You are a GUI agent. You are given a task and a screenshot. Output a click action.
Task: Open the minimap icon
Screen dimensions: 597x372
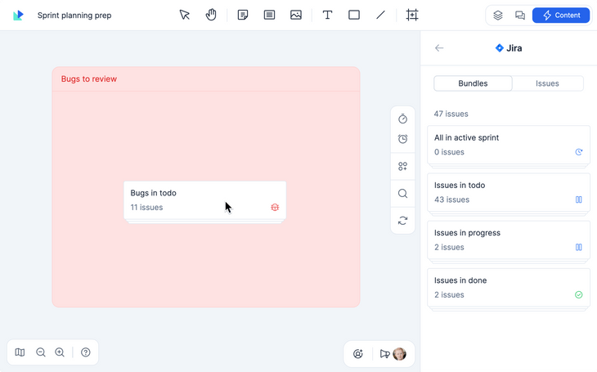click(x=20, y=352)
